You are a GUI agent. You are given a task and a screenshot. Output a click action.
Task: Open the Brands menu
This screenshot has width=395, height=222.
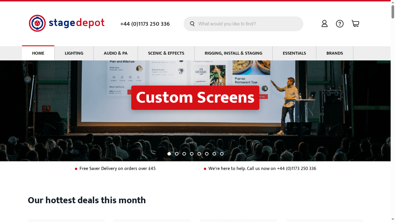pos(335,53)
